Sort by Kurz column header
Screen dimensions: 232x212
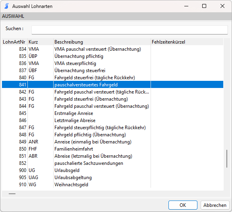41,42
